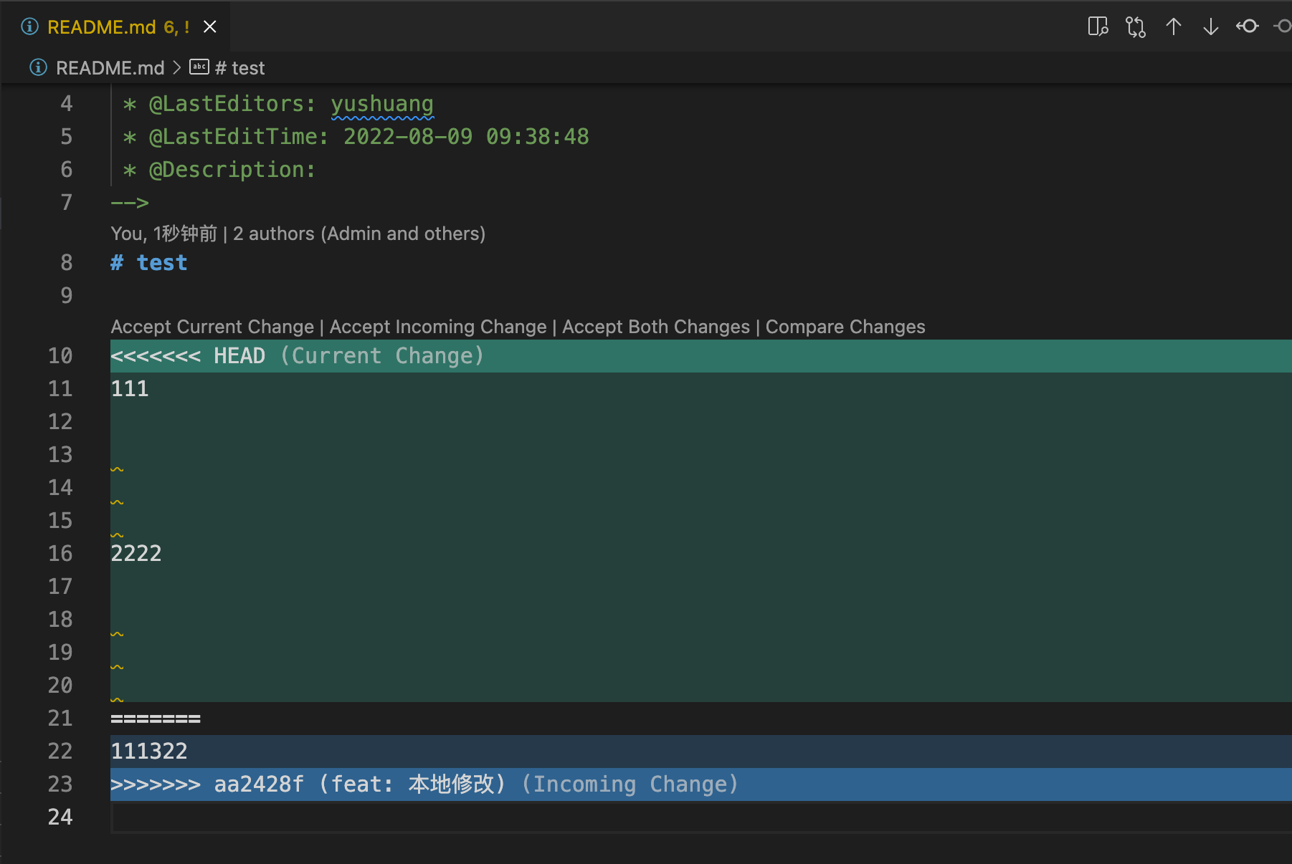
Task: Place cursor on empty line 24
Action: 430,817
